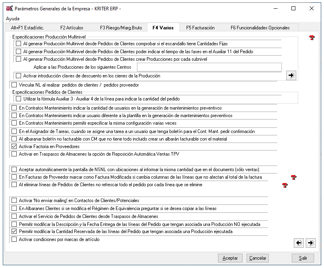324x268 pixels.
Task: Click the Salir button
Action: [x=303, y=258]
